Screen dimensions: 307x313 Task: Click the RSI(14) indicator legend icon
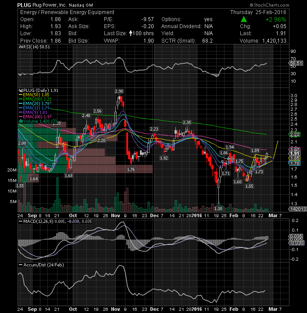[x=21, y=47]
